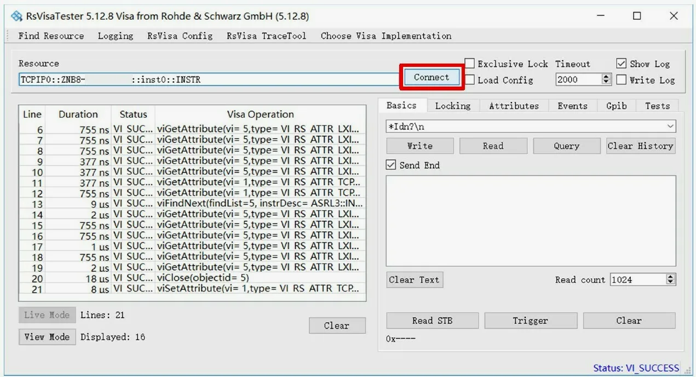Click the Status column header in log
696x377 pixels.
pyautogui.click(x=133, y=115)
